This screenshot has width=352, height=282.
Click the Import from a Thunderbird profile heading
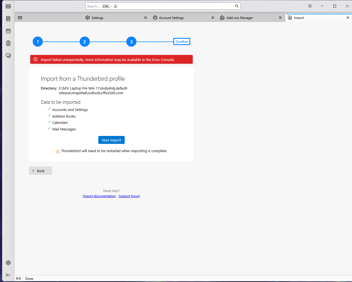click(83, 79)
